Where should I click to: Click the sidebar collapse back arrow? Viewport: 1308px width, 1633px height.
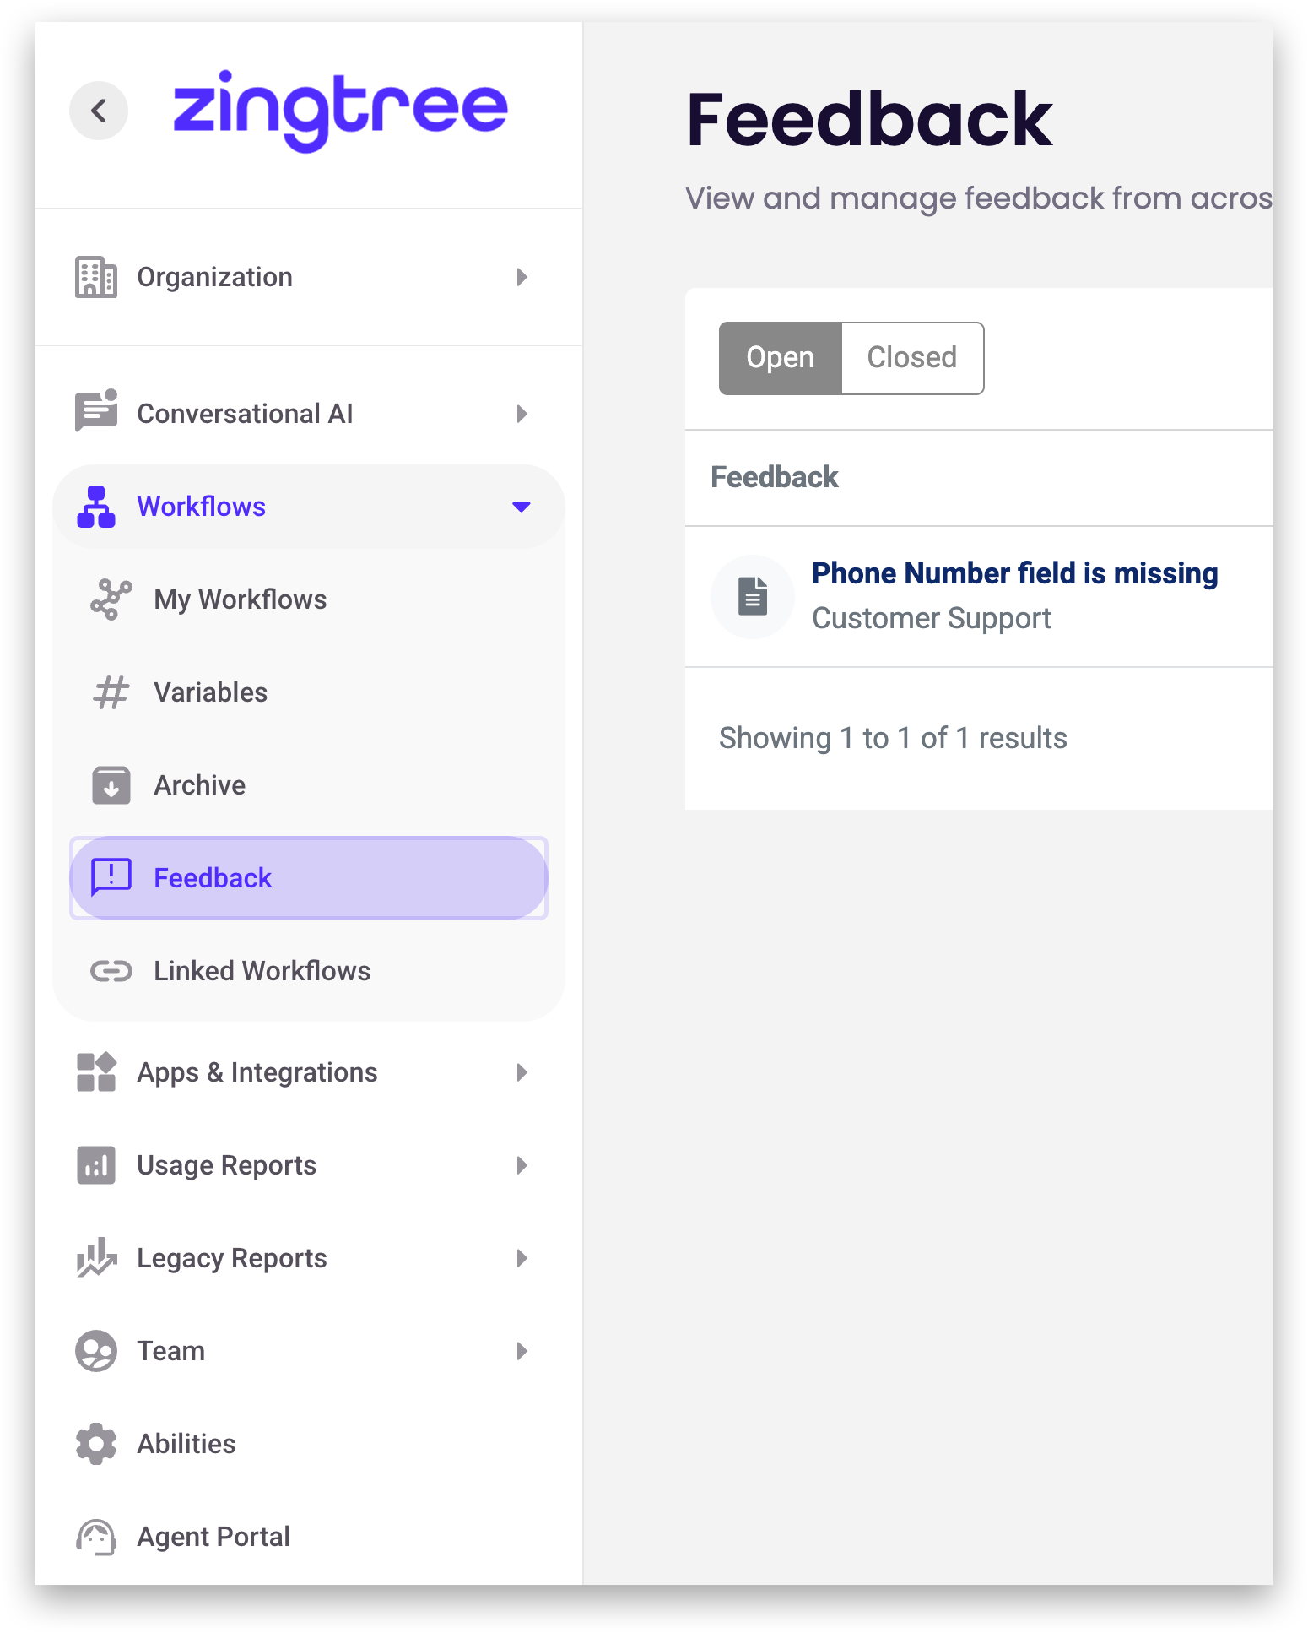[x=99, y=111]
